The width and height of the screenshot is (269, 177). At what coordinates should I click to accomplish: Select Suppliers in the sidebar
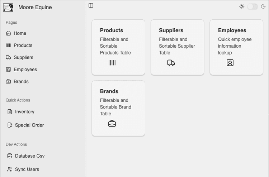(23, 57)
